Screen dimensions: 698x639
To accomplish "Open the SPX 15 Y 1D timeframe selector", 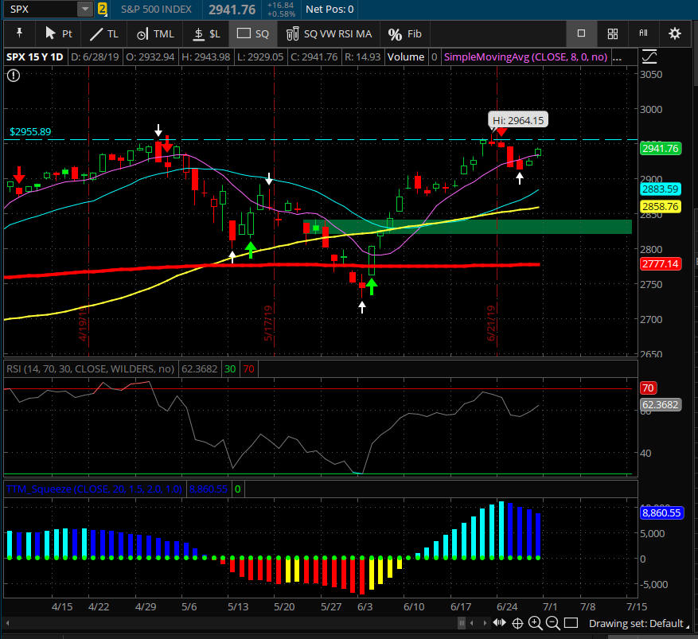I will coord(35,57).
